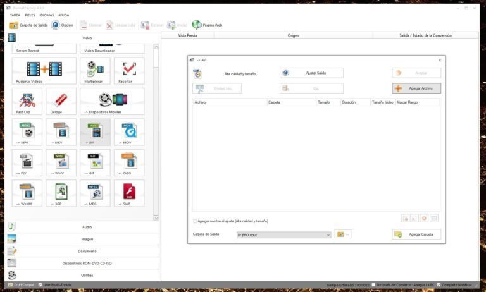This screenshot has width=486, height=292.
Task: Click the format list scrollbar down arrow
Action: 156,218
